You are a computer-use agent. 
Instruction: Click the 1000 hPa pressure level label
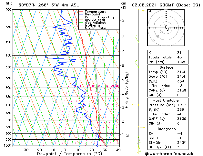pos(8,145)
